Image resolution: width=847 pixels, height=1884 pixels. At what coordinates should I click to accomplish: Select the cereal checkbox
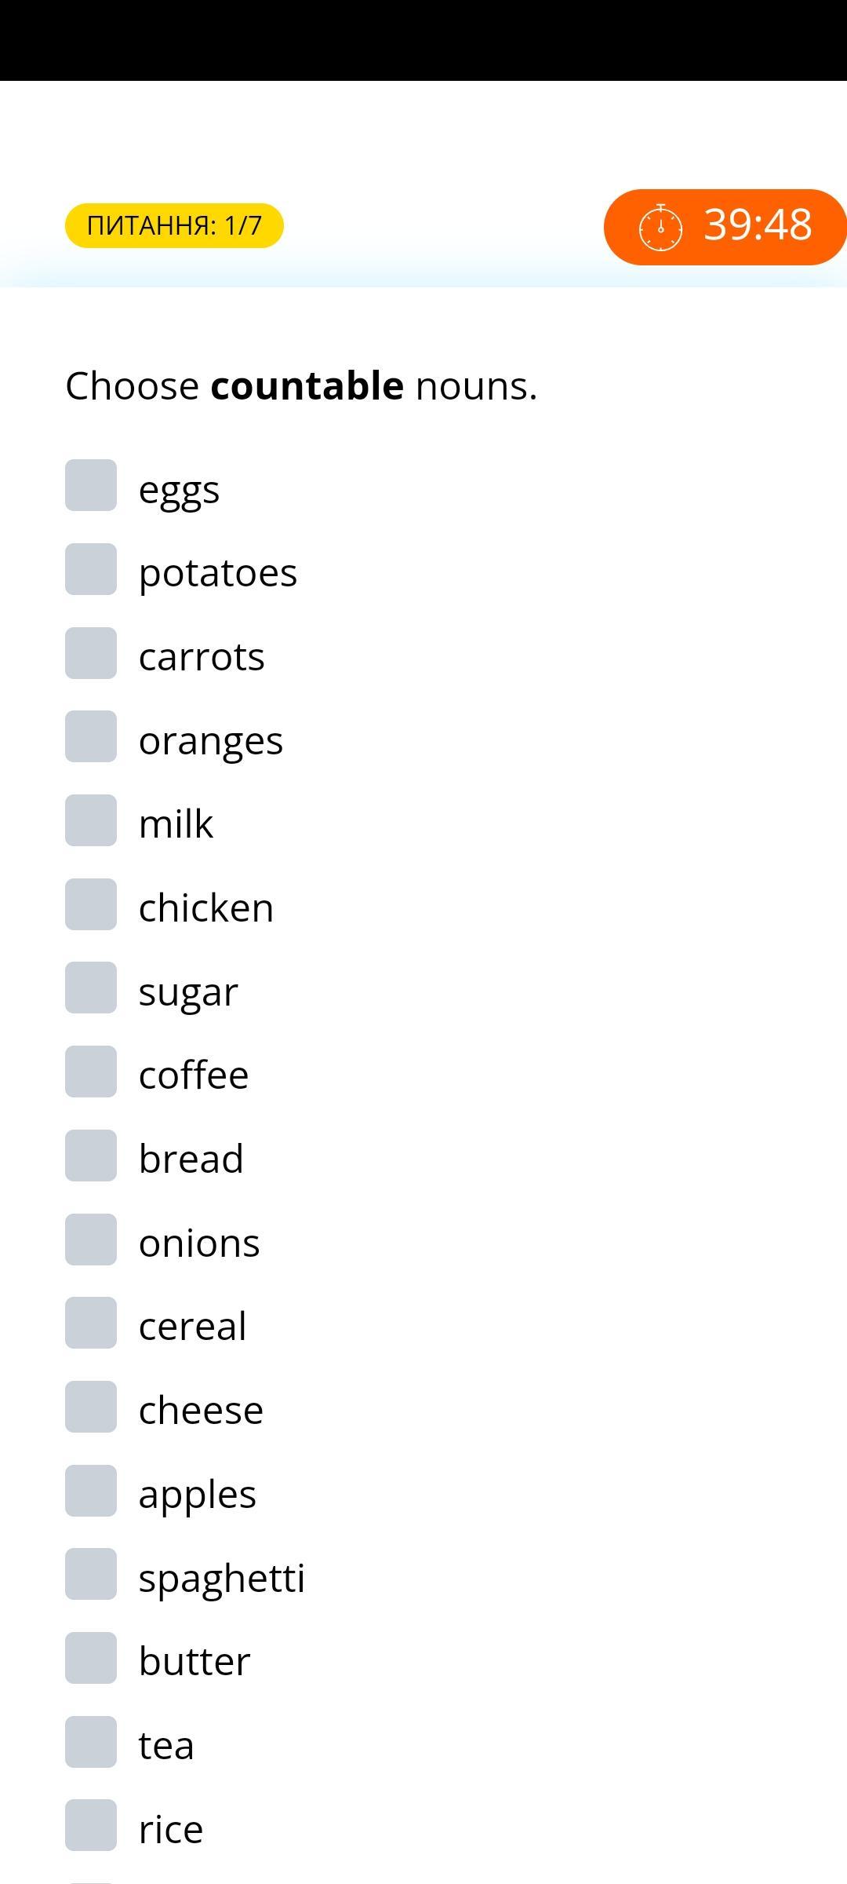pyautogui.click(x=91, y=1323)
